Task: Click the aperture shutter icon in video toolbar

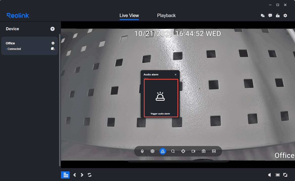Action: 152,151
